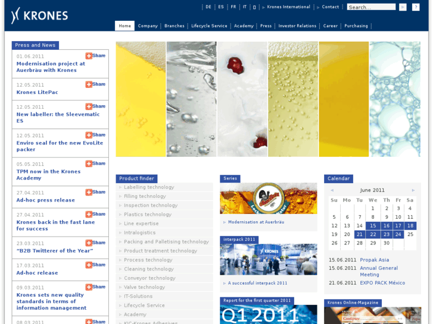
Task: Expand Packing and Palletising technology
Action: (x=164, y=242)
